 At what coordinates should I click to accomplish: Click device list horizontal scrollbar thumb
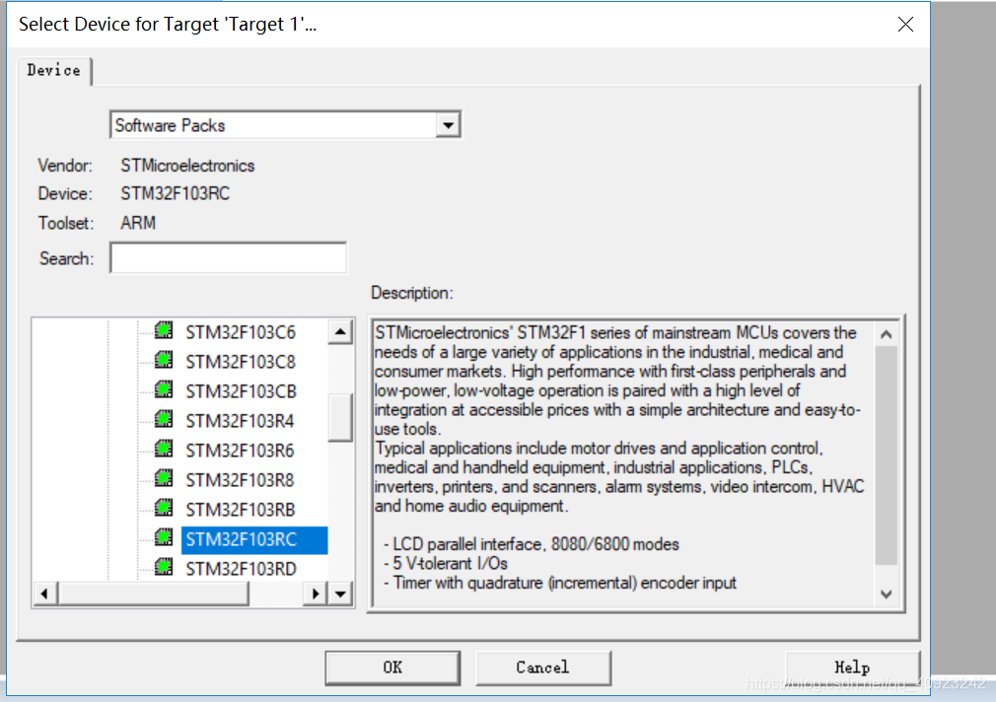[x=153, y=594]
